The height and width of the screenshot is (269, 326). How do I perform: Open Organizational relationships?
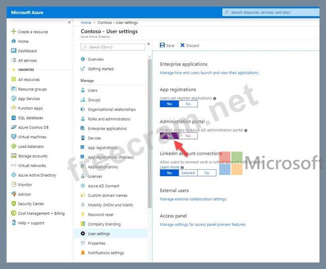click(113, 109)
